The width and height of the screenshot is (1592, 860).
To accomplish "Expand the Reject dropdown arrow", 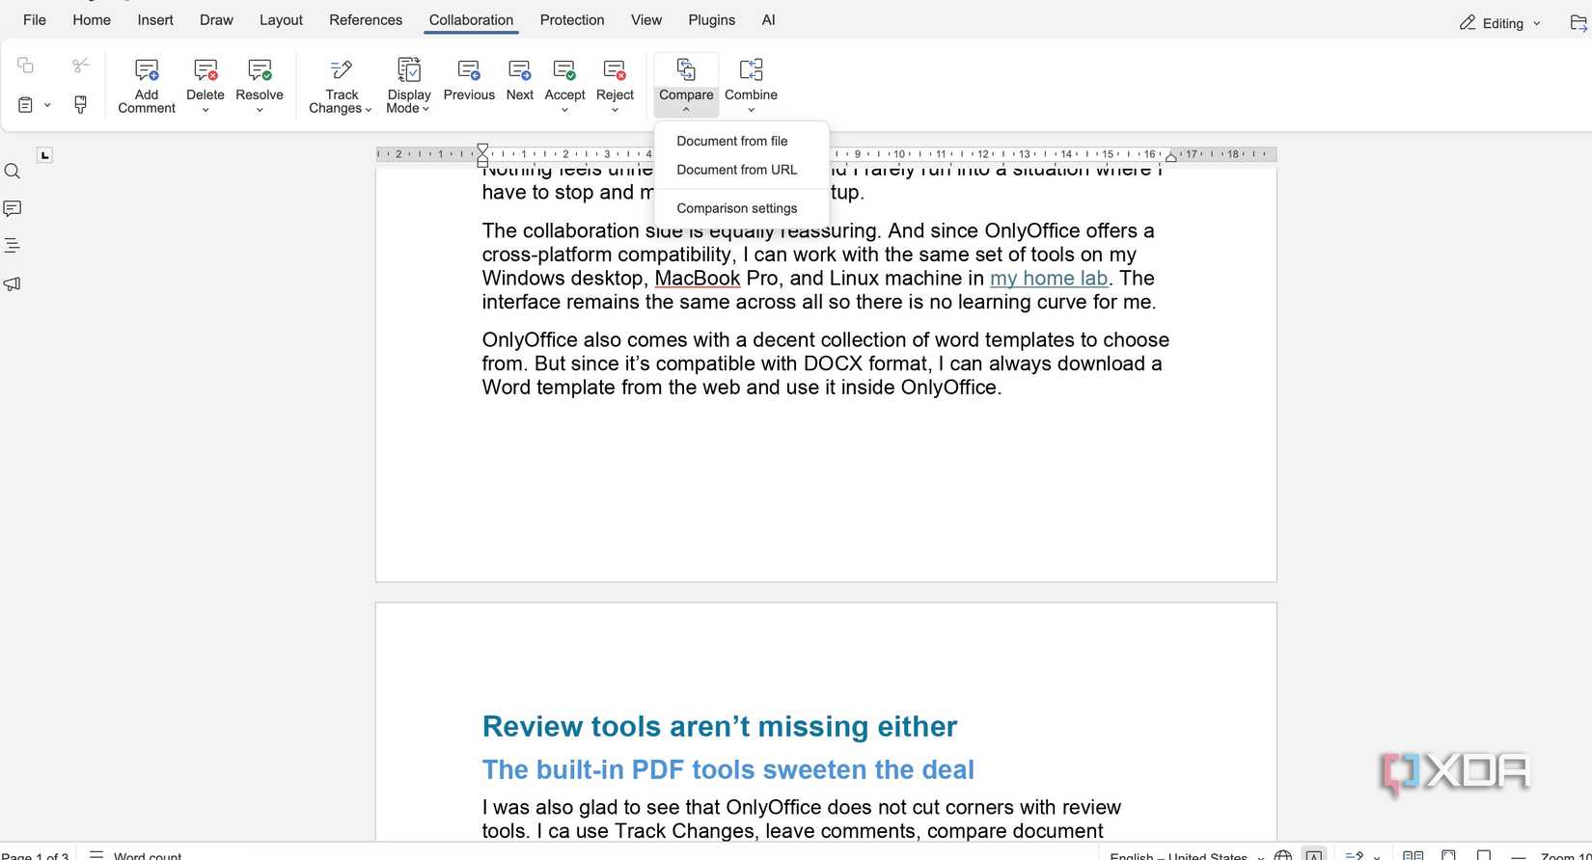I will pyautogui.click(x=615, y=110).
